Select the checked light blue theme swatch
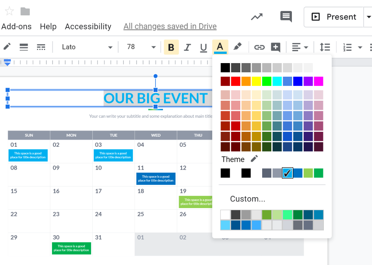The height and width of the screenshot is (265, 372). click(x=287, y=173)
